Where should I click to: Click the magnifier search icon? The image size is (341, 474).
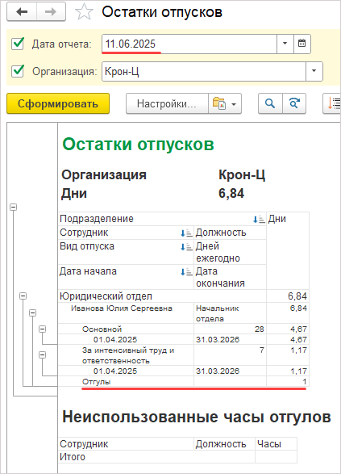[x=270, y=103]
